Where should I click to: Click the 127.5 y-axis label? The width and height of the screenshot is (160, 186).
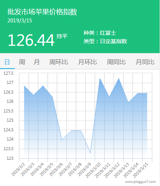[9, 73]
